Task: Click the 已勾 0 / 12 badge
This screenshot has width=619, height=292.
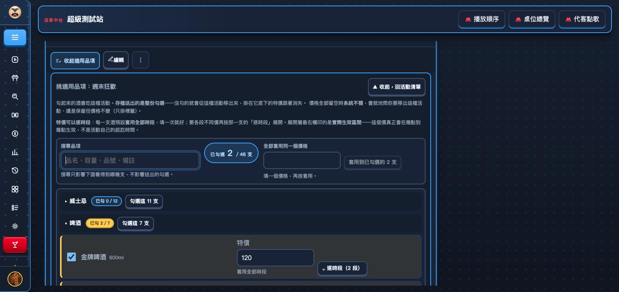Action: coord(107,201)
